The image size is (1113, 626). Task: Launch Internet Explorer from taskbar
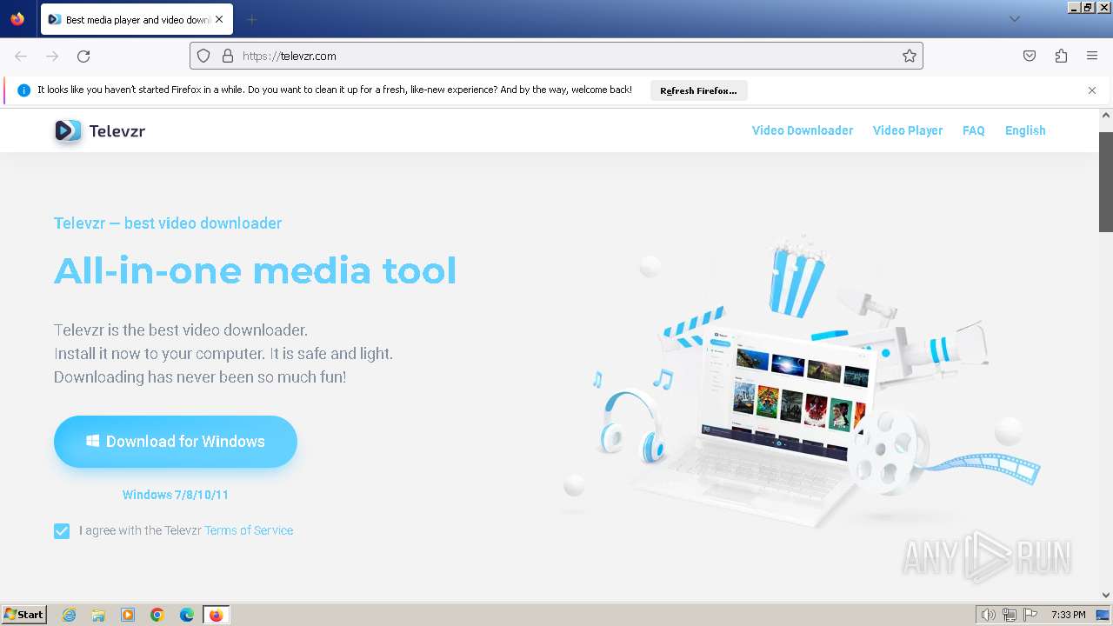69,615
